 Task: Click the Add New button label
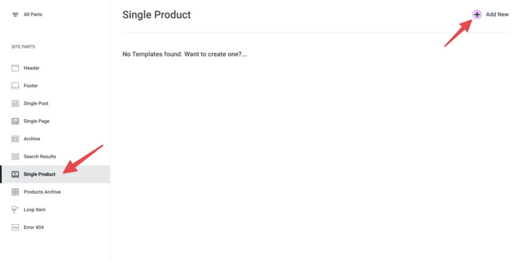[497, 14]
